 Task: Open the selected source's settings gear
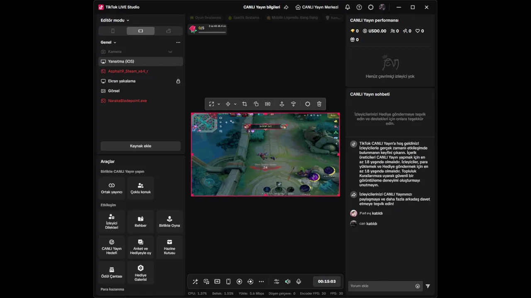coord(307,104)
